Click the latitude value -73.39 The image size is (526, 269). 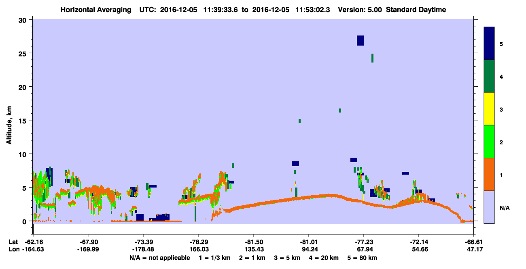(143, 242)
